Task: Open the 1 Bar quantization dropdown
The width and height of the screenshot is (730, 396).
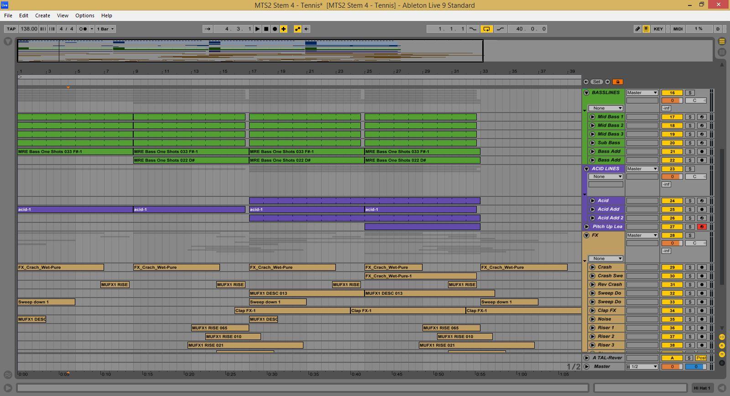Action: coord(105,29)
